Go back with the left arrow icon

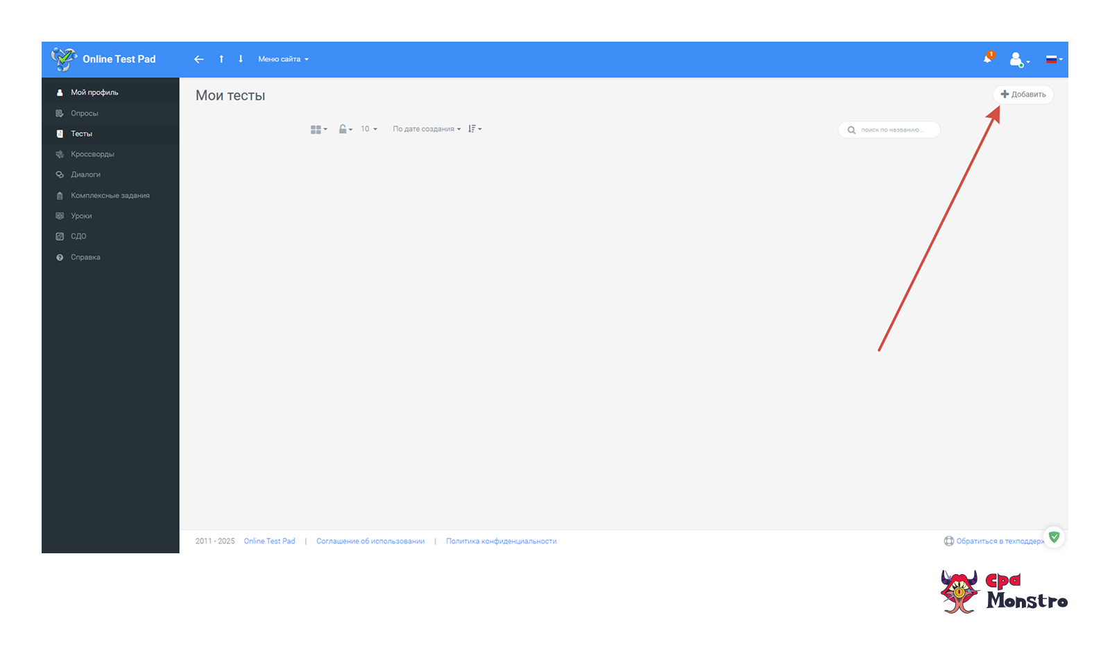coord(199,59)
